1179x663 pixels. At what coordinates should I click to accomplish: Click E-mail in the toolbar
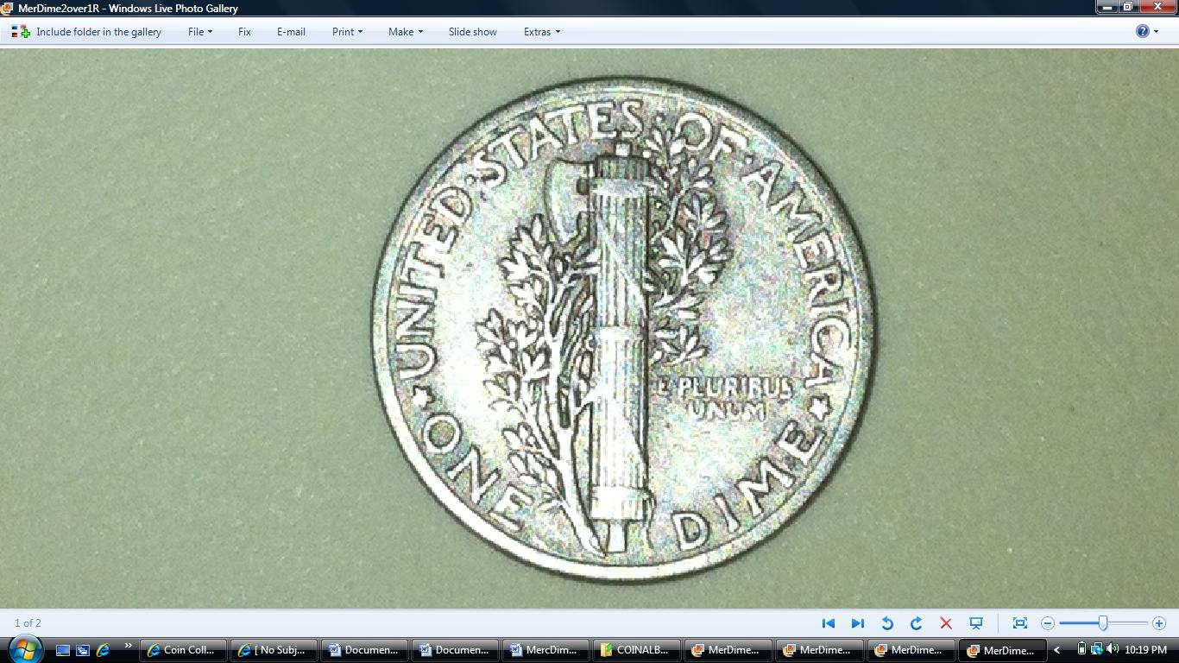[x=291, y=32]
